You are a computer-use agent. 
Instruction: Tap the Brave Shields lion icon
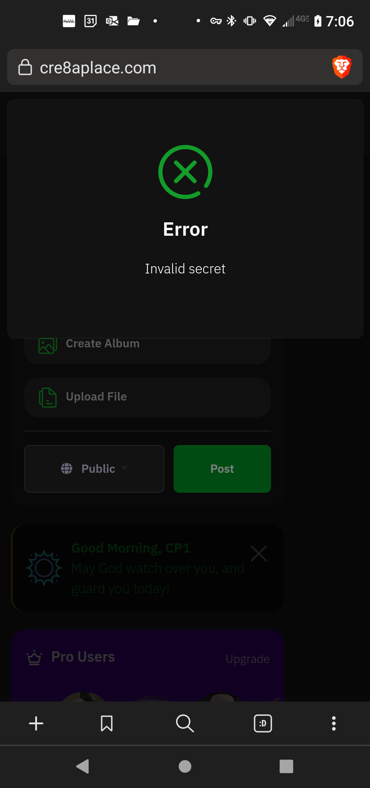click(x=342, y=67)
